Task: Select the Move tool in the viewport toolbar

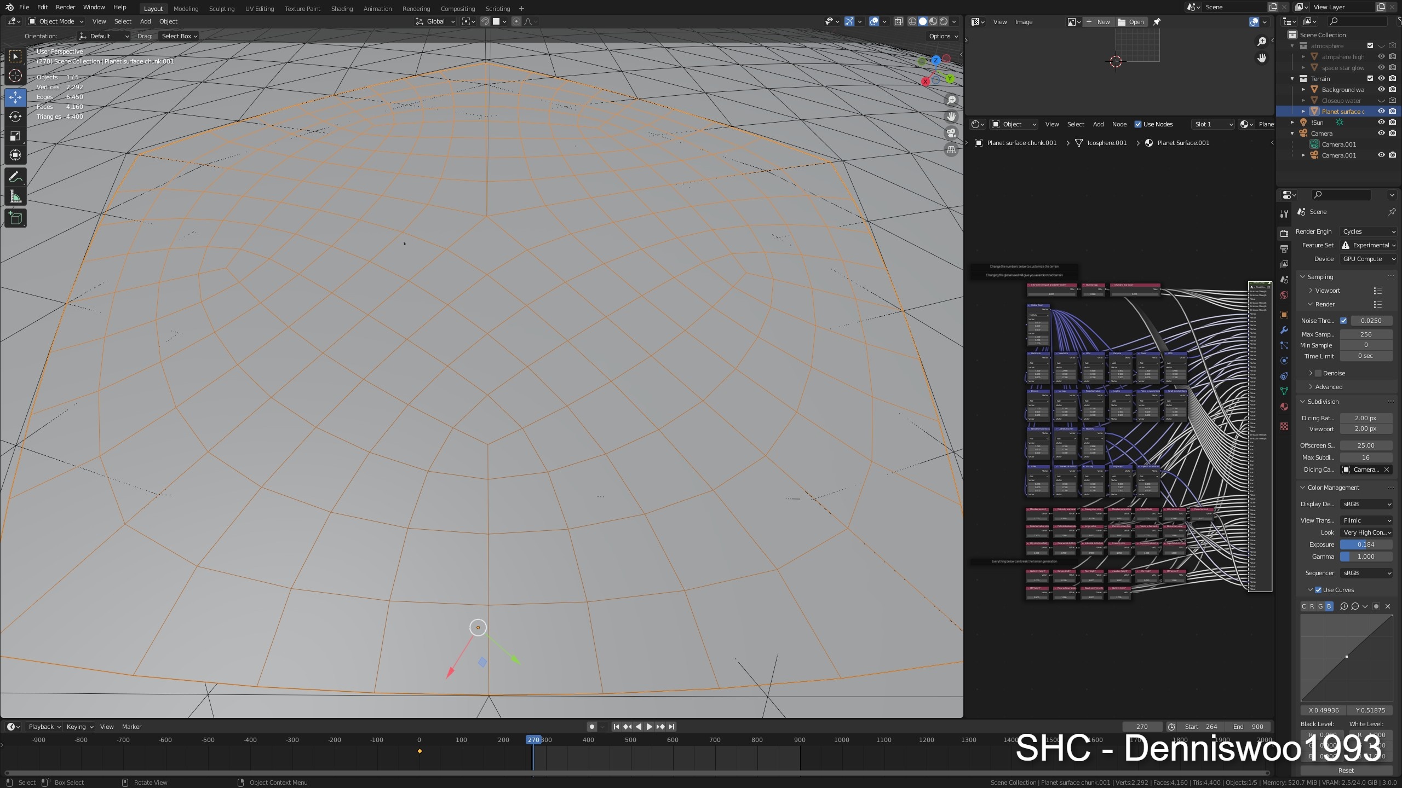Action: coord(15,97)
